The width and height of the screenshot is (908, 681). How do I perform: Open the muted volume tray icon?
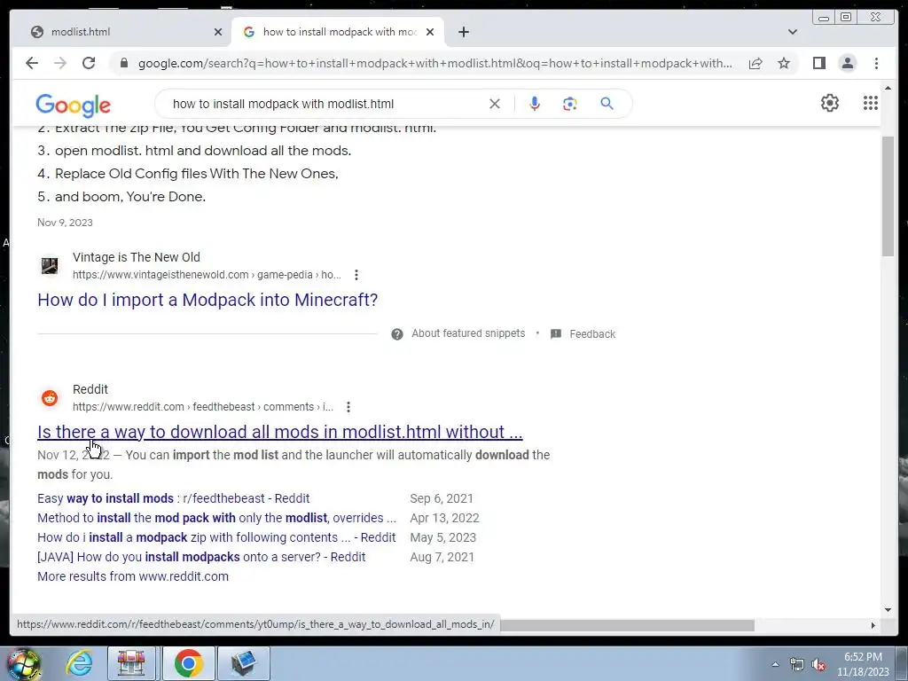coord(818,664)
